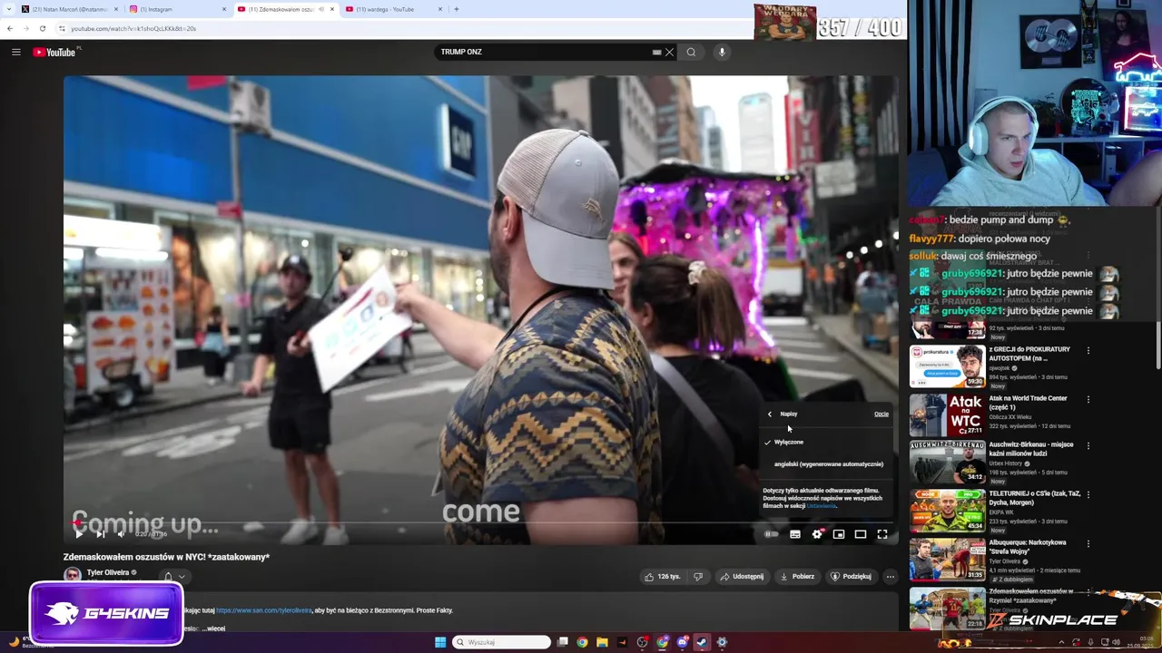This screenshot has width=1162, height=653.
Task: Click the browser address bar URL
Action: (x=133, y=28)
